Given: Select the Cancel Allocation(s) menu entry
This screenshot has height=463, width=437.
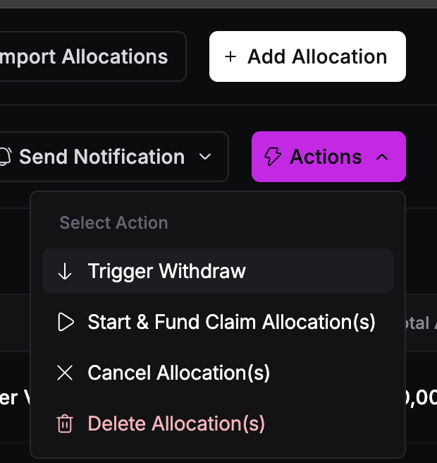Looking at the screenshot, I should tap(178, 373).
